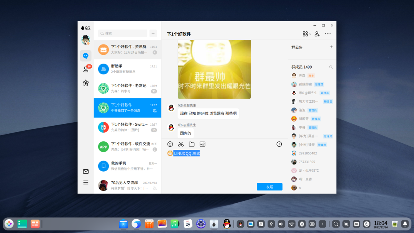The width and height of the screenshot is (414, 233).
Task: Open the hamburger main menu
Action: tap(86, 182)
